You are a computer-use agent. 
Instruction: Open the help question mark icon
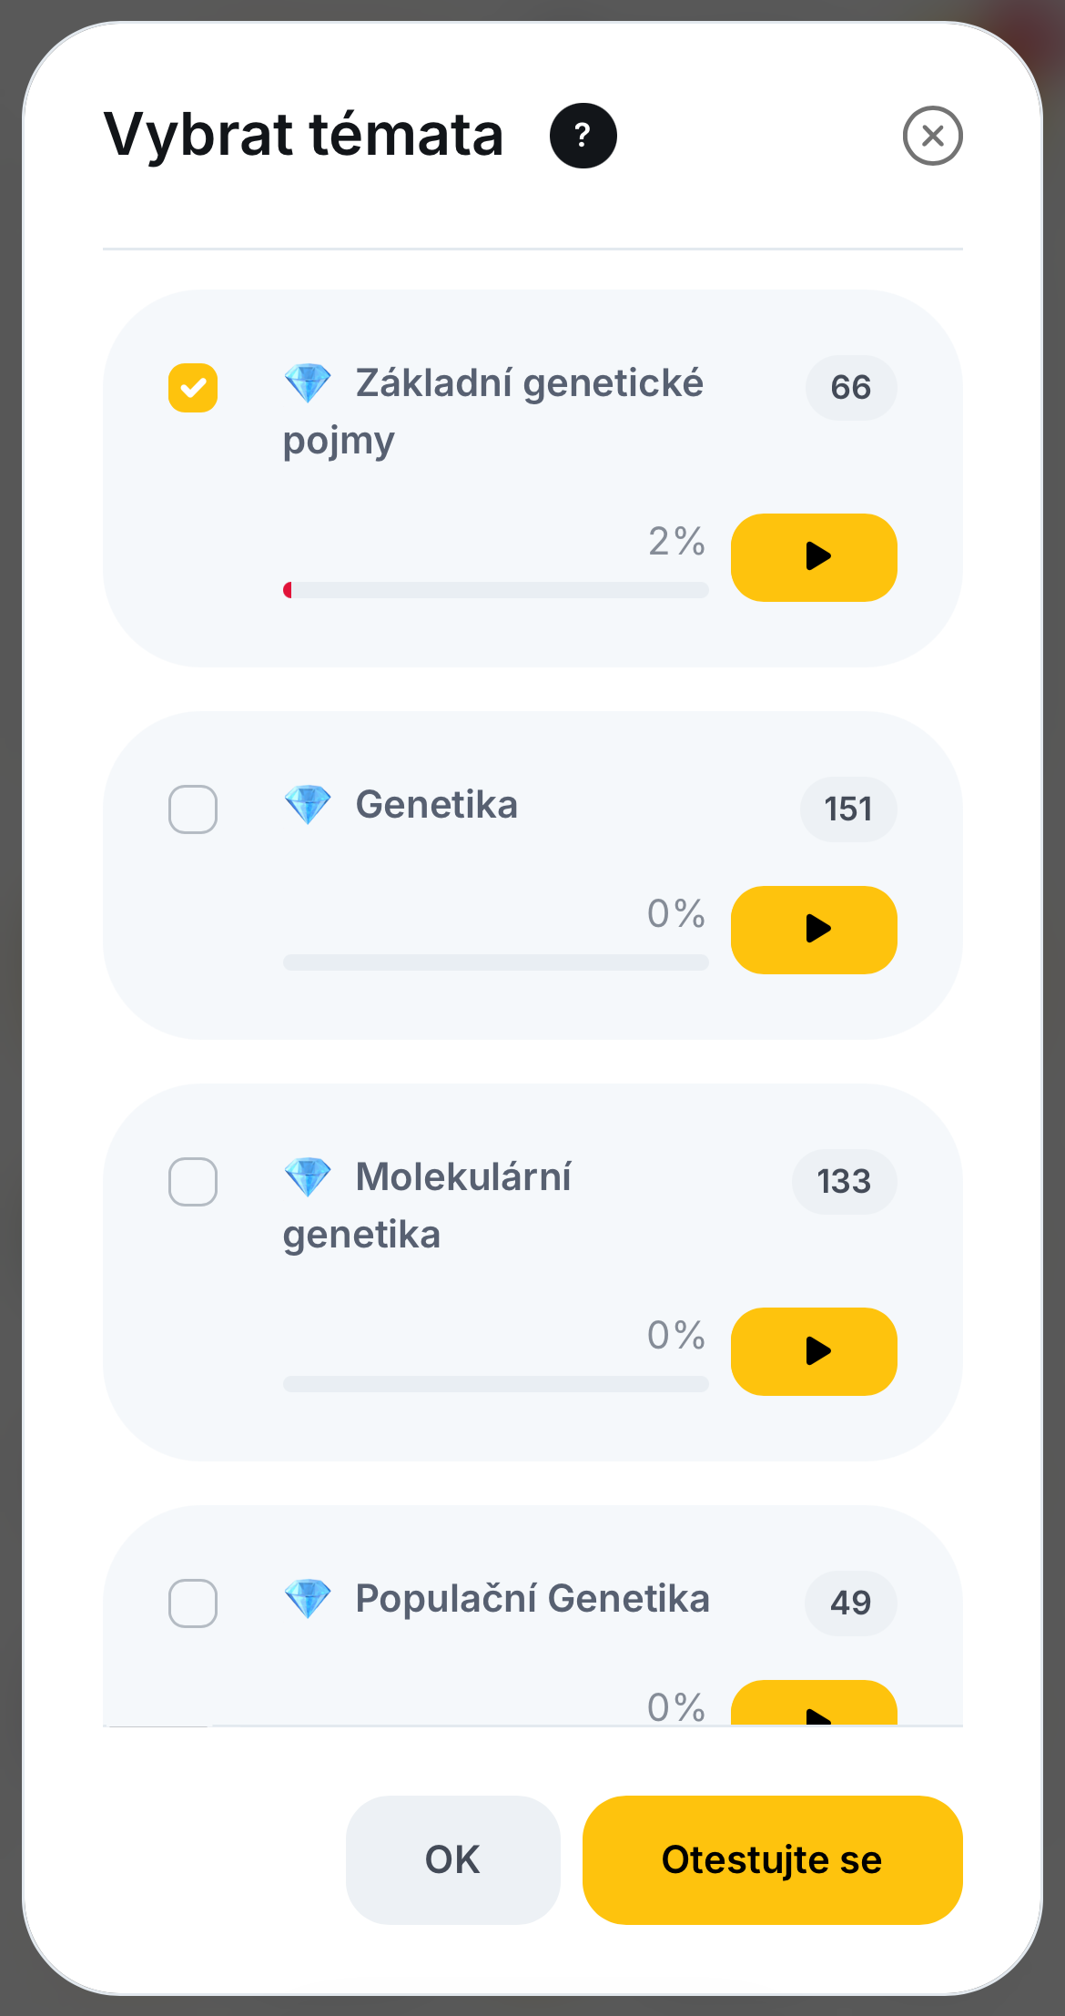[583, 136]
